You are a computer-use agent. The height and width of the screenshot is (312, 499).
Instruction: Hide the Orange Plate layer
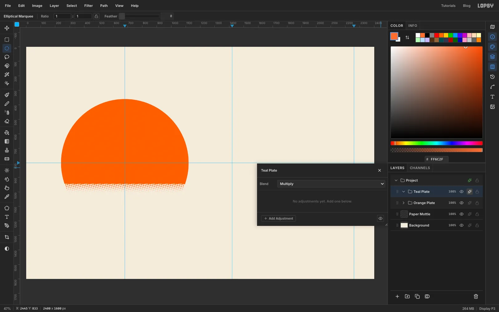(x=462, y=203)
